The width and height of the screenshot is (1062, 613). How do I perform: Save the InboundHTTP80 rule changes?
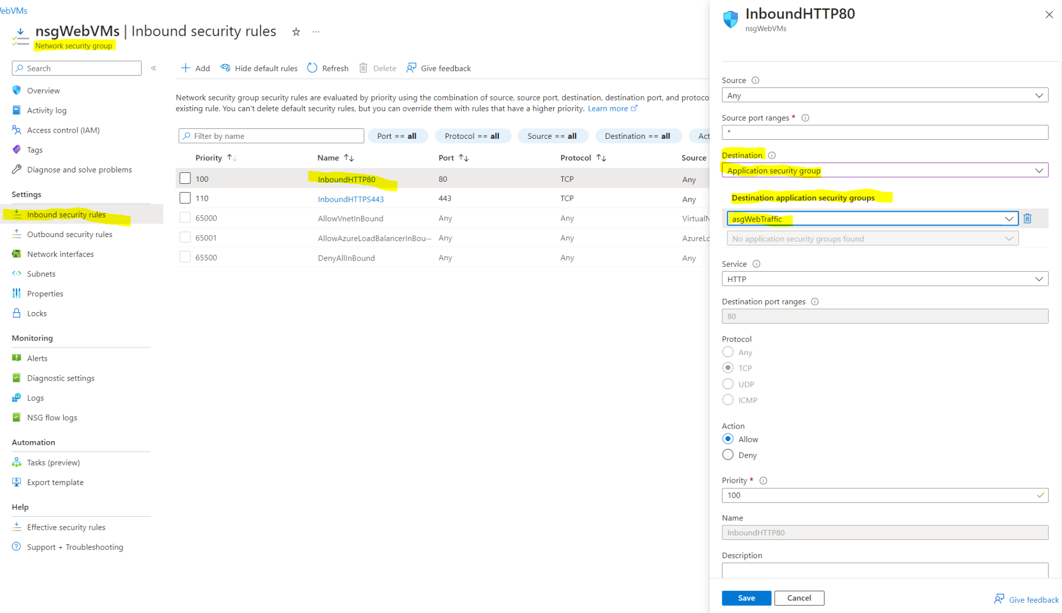(x=746, y=597)
